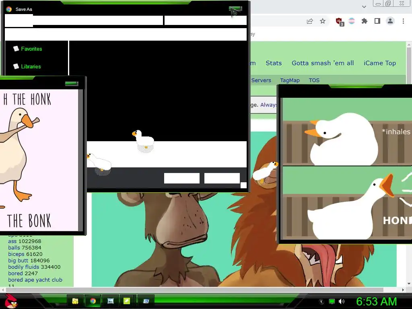Viewport: 412px width, 309px height.
Task: Show hidden tray icons arrow
Action: click(321, 302)
